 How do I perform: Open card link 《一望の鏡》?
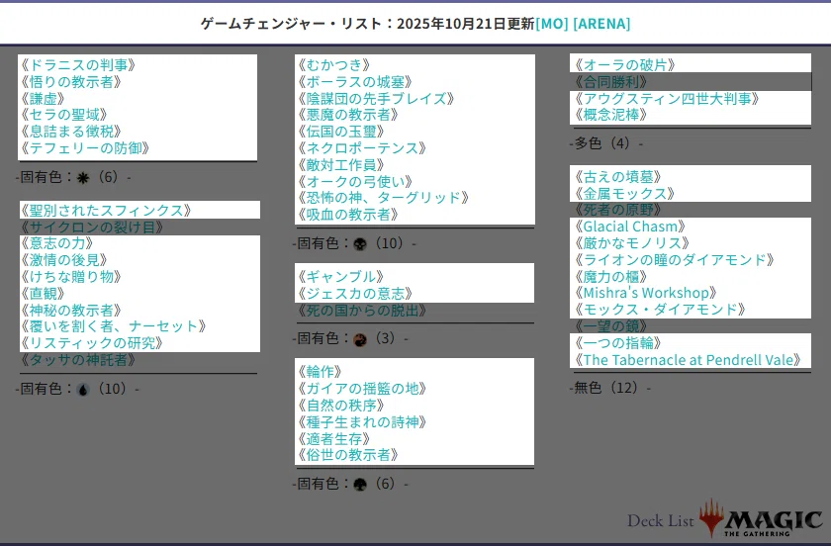coord(611,326)
